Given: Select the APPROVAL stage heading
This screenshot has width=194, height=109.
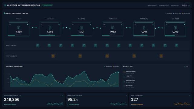Looking at the screenshot, I should point(144,19).
